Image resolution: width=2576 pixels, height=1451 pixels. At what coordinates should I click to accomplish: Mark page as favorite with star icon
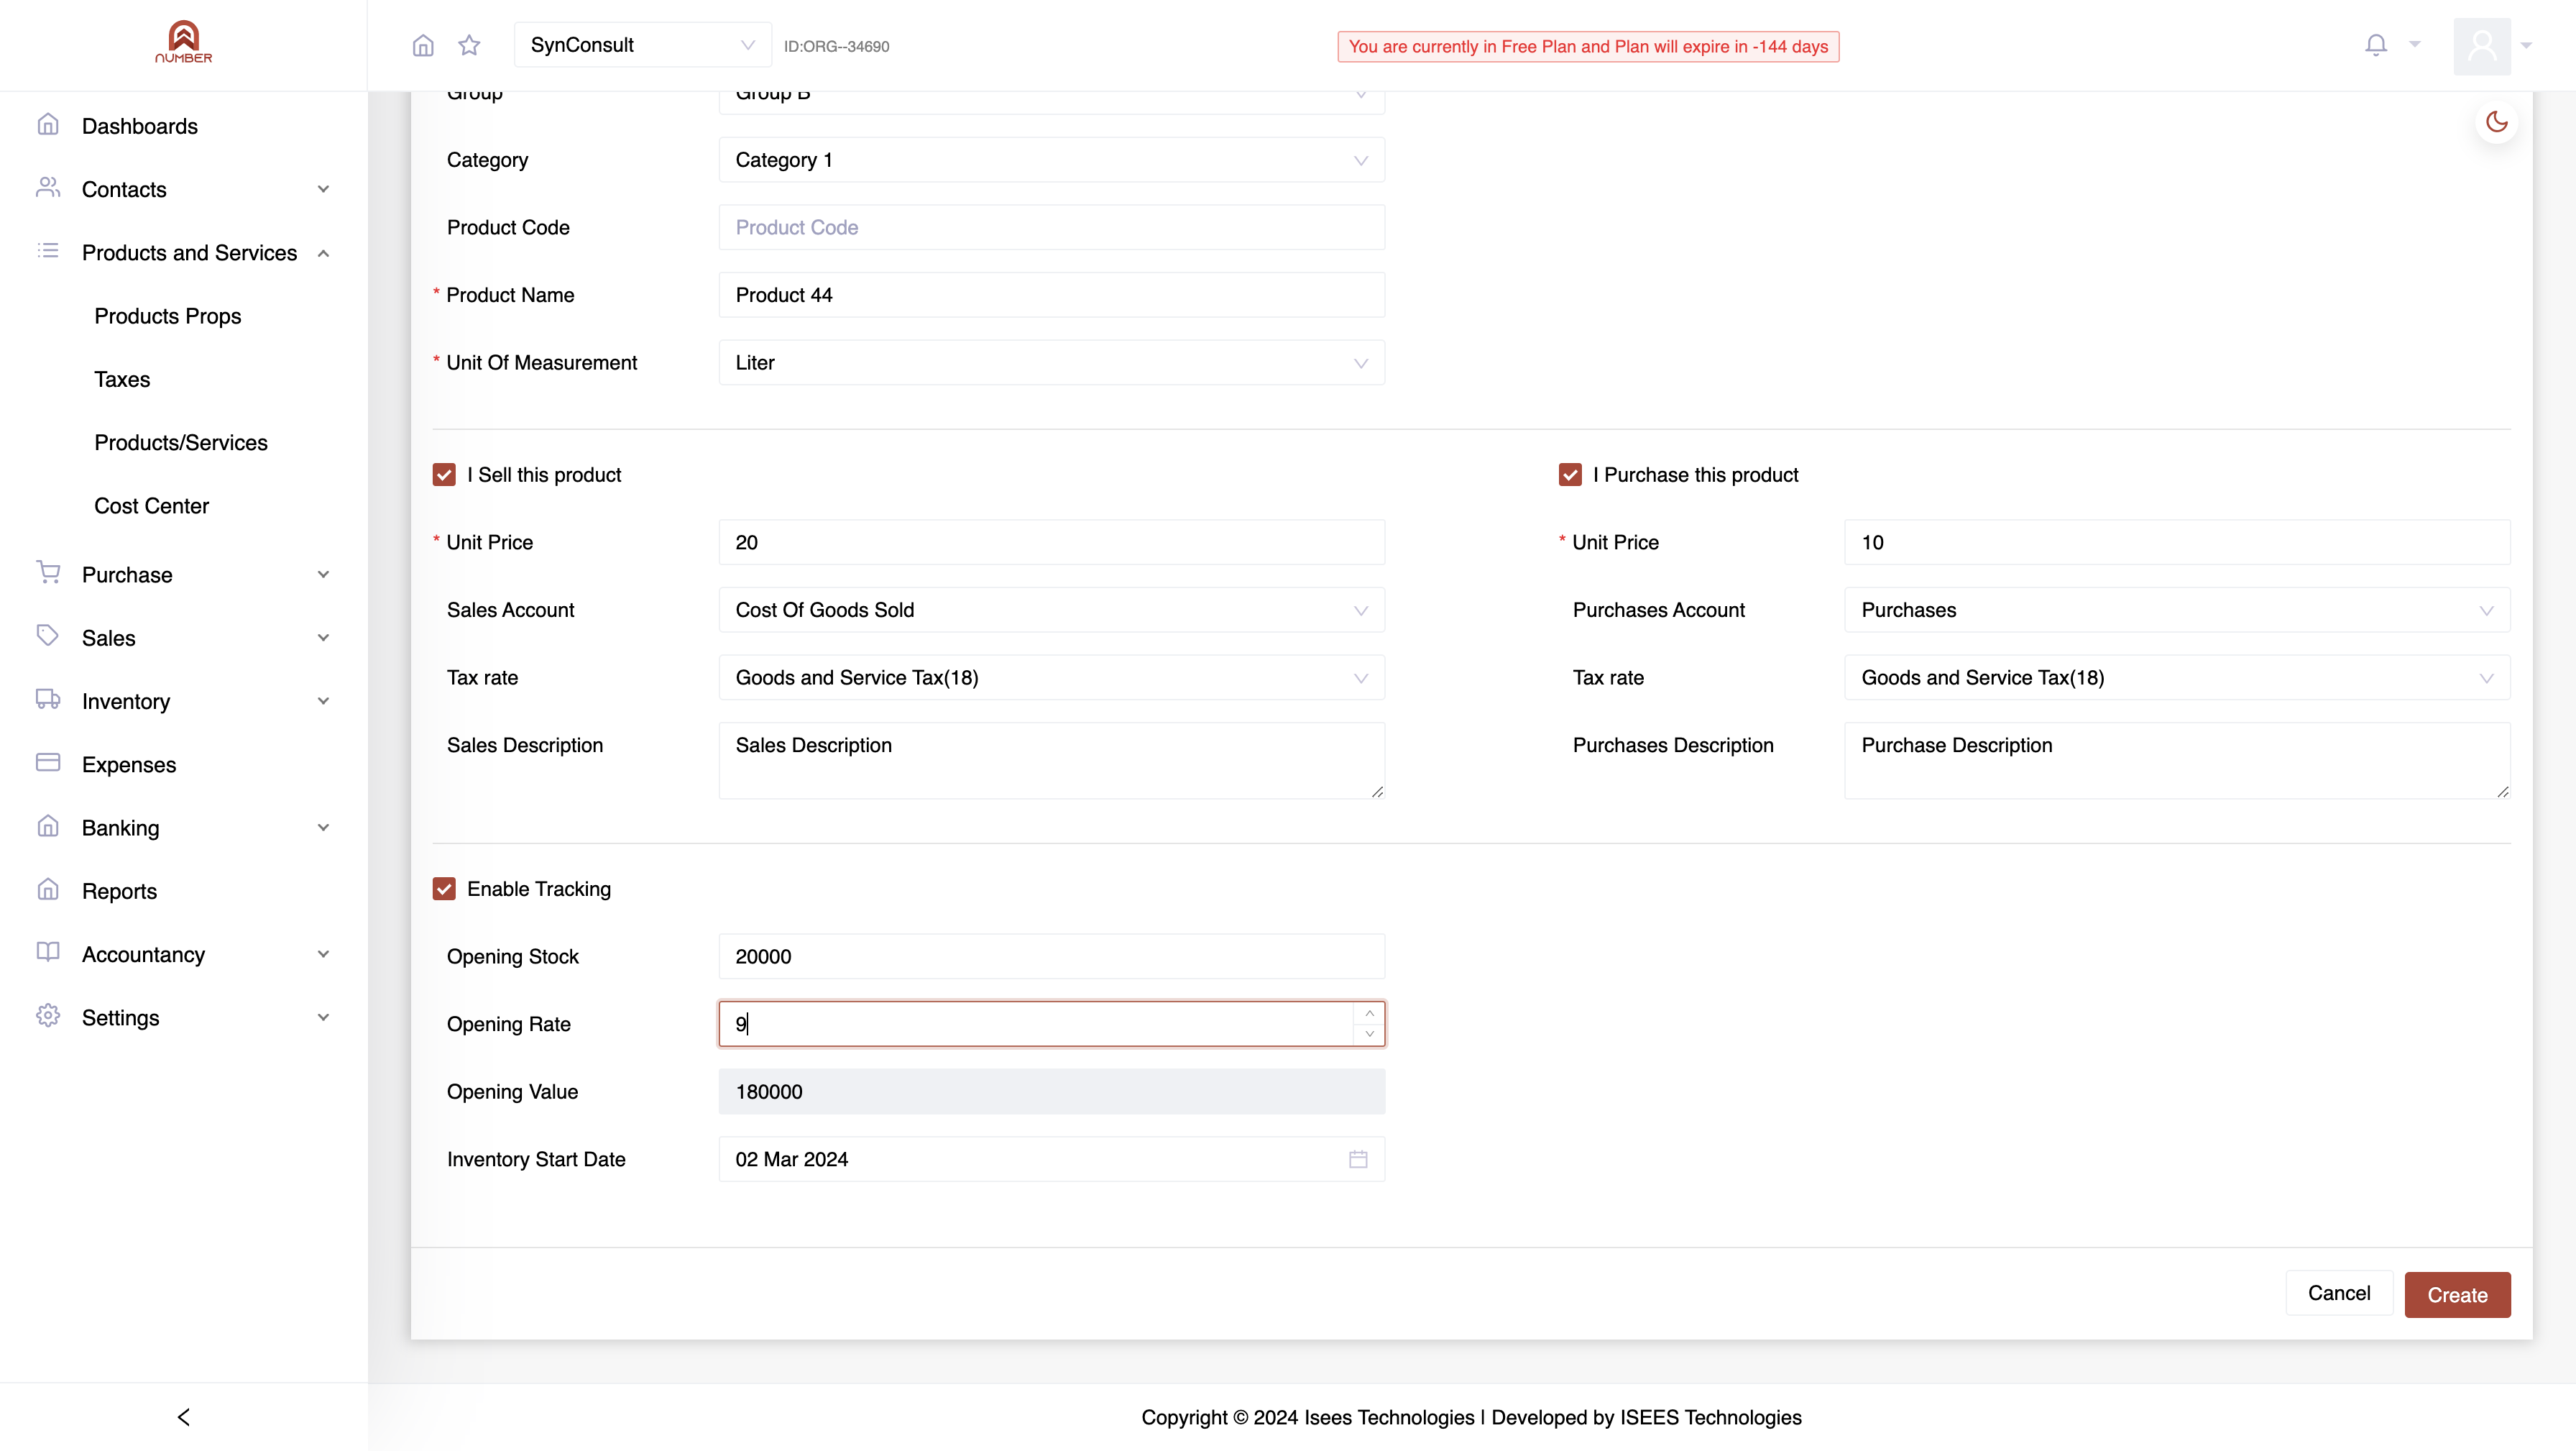tap(469, 45)
